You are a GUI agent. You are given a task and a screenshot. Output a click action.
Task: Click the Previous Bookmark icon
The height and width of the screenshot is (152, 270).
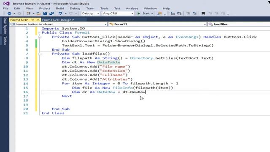[x=210, y=14]
